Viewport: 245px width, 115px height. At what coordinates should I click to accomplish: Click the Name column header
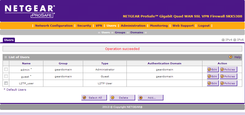26,63
